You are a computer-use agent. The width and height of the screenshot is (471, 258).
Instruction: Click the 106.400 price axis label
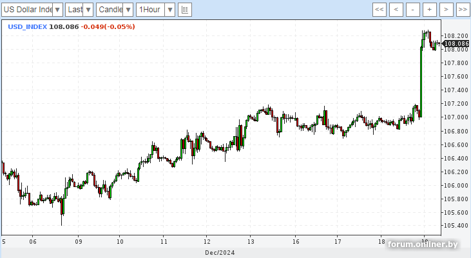[456, 158]
